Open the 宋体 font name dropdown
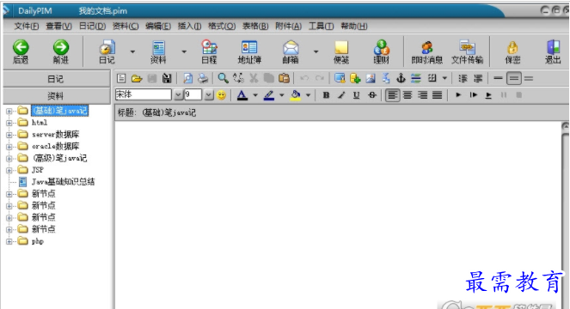The width and height of the screenshot is (570, 309). tap(178, 95)
